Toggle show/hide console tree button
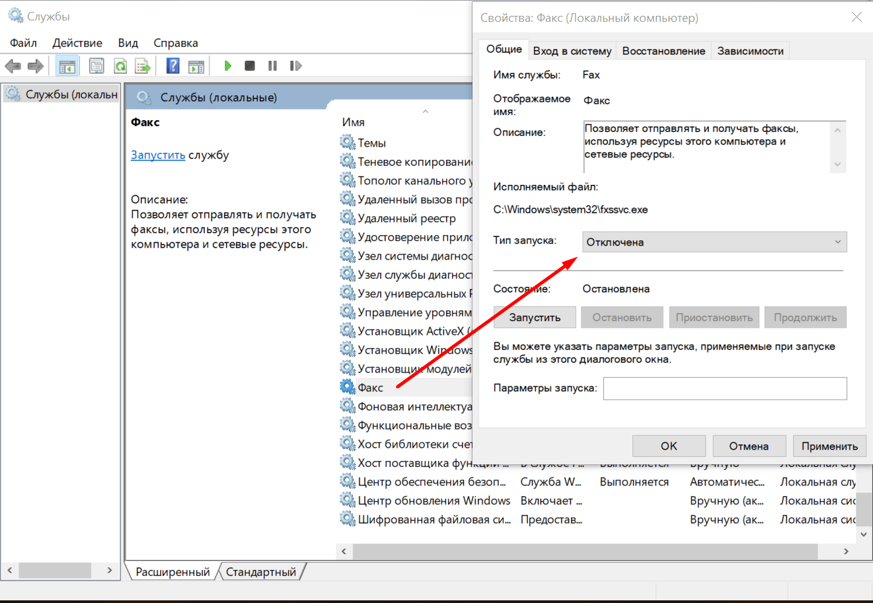Viewport: 873px width, 603px height. tap(67, 66)
